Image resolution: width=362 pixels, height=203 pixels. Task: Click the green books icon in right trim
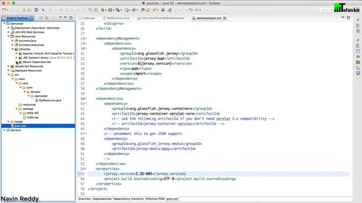pos(358,62)
